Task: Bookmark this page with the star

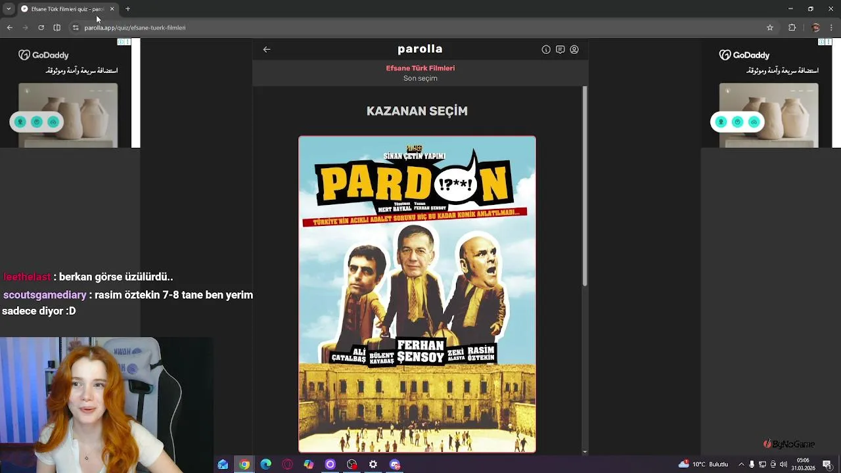Action: coord(770,28)
